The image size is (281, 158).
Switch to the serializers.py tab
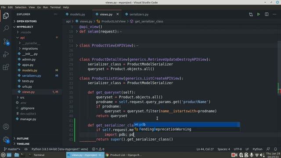click(139, 14)
